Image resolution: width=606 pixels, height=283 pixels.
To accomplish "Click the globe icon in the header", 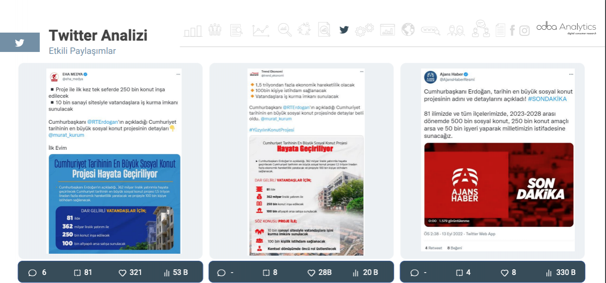I will click(408, 30).
